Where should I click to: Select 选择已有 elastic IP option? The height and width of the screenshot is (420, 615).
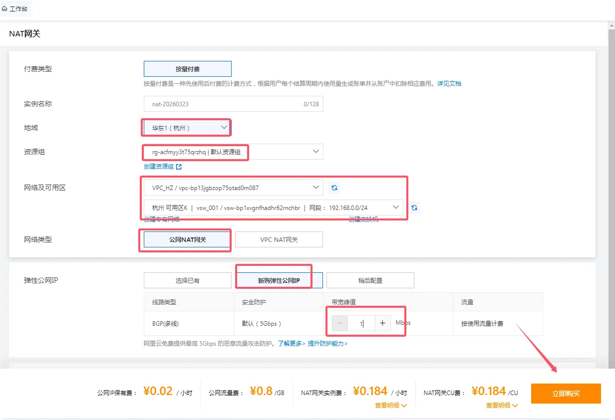pyautogui.click(x=187, y=280)
